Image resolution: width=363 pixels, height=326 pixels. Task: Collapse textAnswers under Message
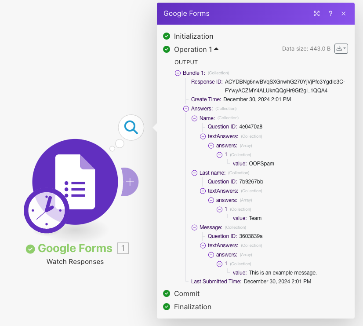click(x=203, y=245)
